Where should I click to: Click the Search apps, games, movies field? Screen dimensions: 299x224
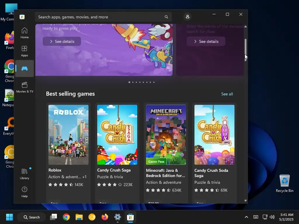[103, 17]
